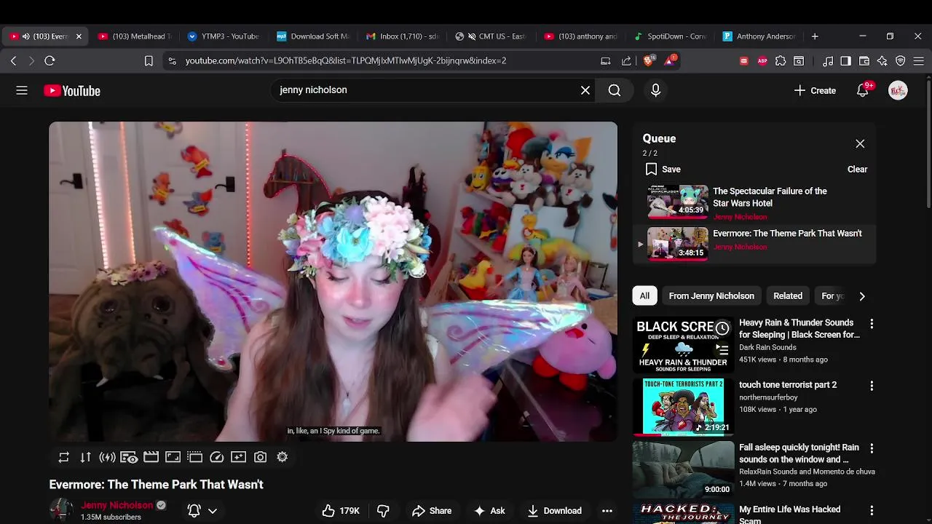
Task: Click the playback speed gauge icon
Action: point(216,457)
